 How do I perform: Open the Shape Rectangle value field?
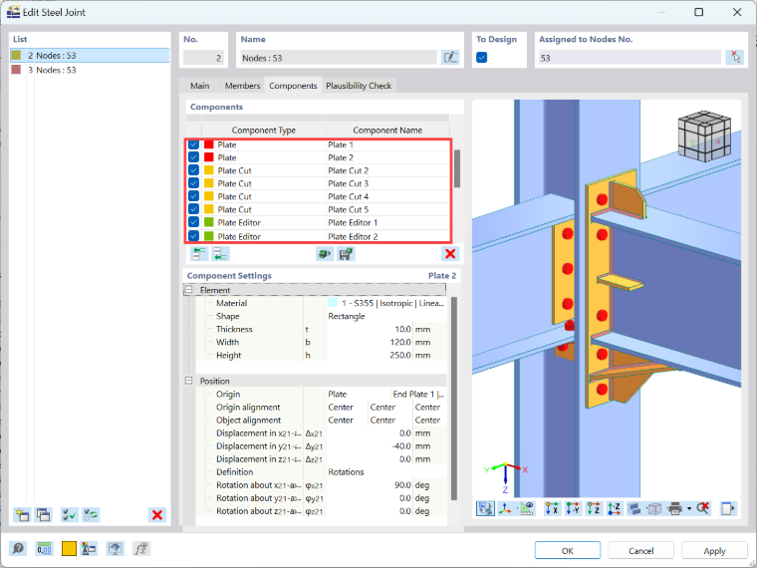click(385, 316)
